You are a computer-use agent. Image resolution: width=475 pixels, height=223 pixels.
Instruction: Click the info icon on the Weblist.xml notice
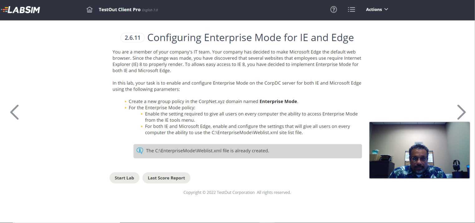[140, 150]
